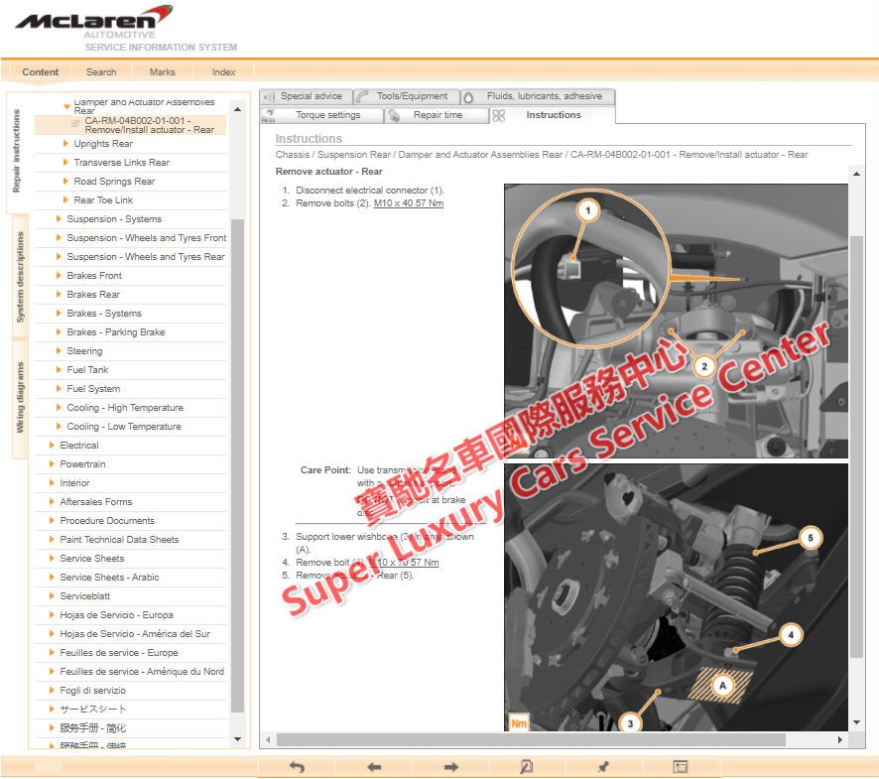Click the undo/return curved arrow icon
The width and height of the screenshot is (879, 779).
tap(297, 767)
